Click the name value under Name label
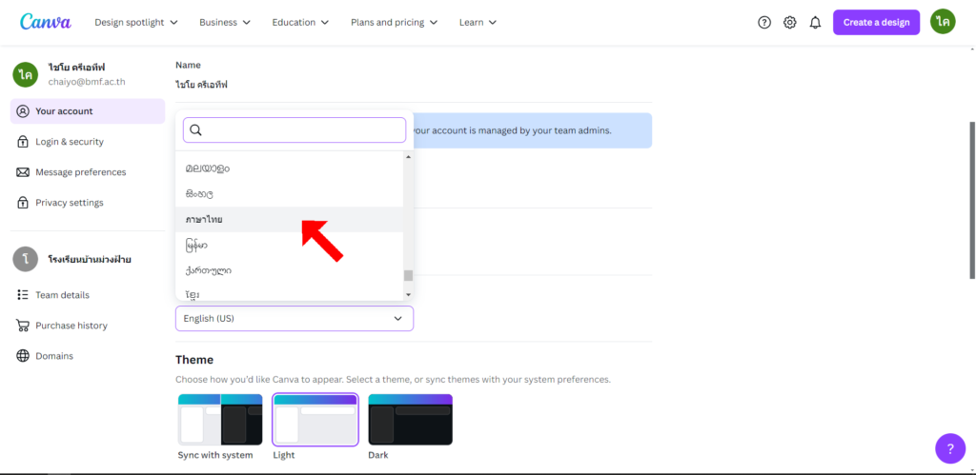 201,85
